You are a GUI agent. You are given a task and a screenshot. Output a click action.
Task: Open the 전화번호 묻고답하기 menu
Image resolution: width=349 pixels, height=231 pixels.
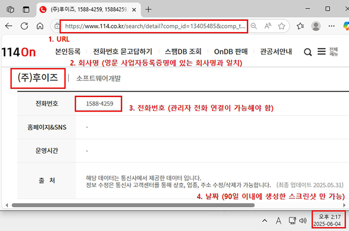(122, 51)
